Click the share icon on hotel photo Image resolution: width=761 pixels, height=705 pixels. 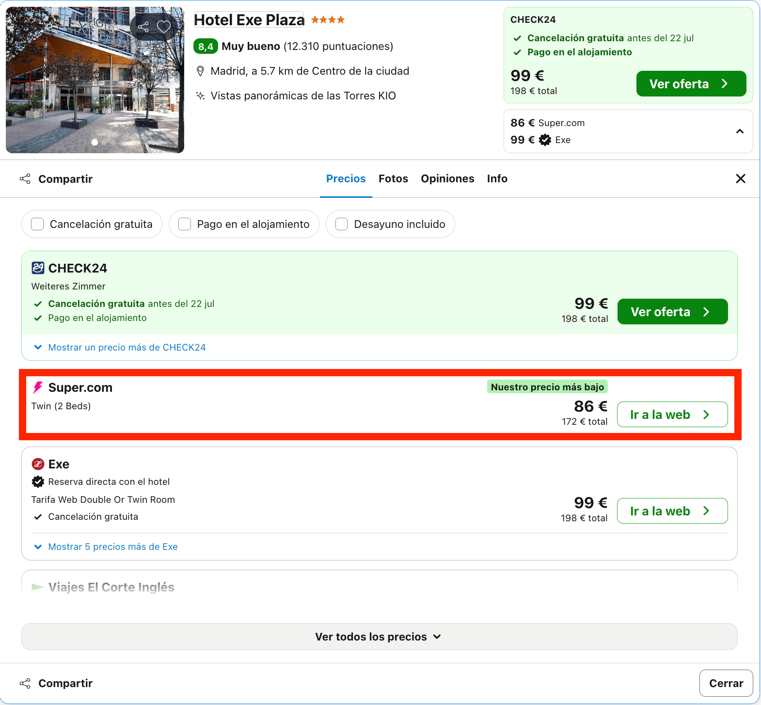click(143, 27)
